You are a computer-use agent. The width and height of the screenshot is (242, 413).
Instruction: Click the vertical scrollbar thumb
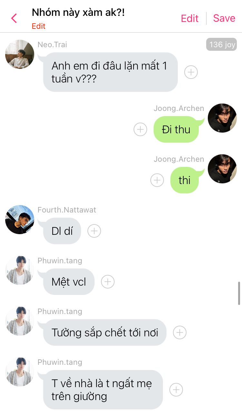tap(239, 293)
